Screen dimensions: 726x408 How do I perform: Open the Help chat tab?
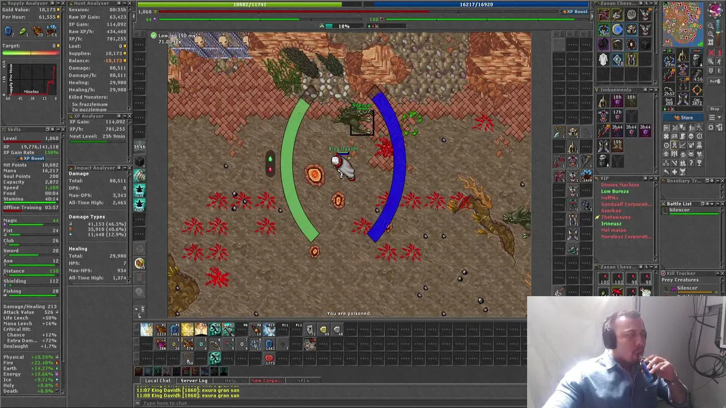click(230, 381)
